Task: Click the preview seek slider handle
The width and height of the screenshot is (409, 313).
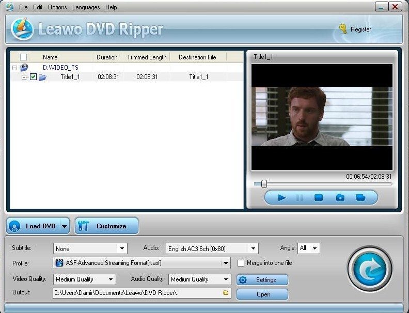Action: 264,184
